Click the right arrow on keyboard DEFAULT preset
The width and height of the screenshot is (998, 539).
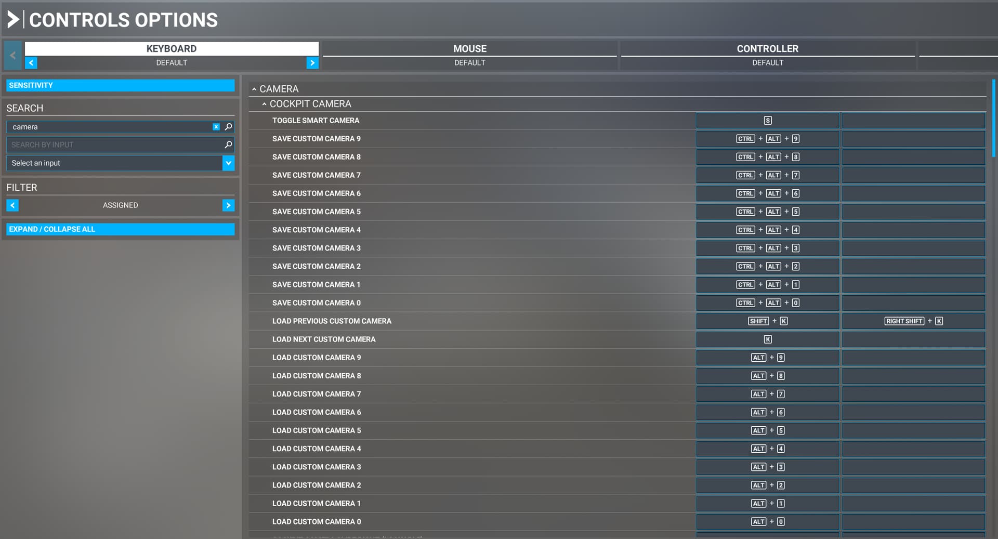coord(312,62)
